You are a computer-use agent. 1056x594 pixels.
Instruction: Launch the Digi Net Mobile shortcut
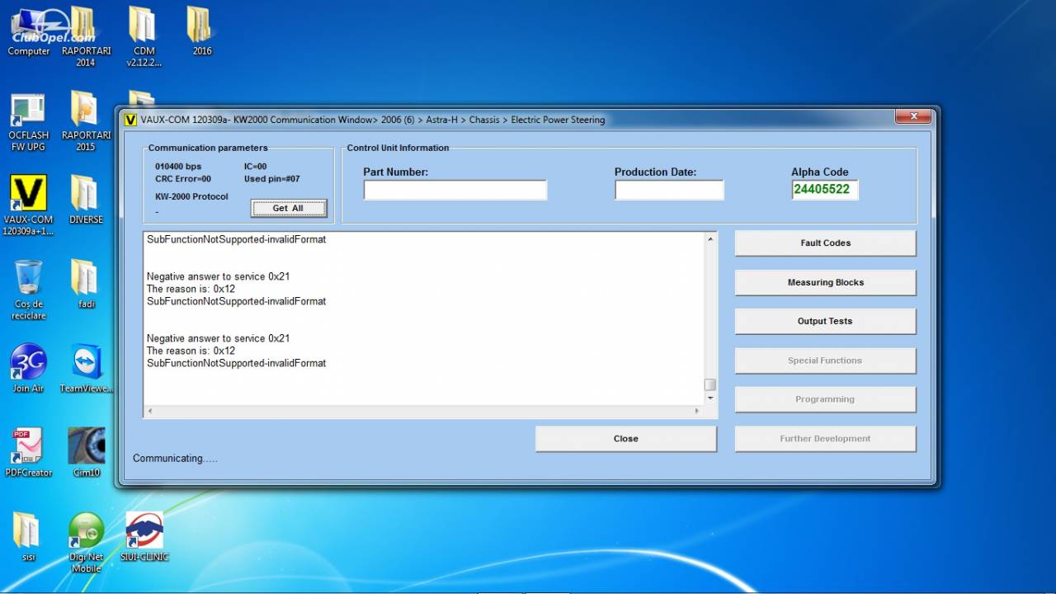tap(86, 543)
